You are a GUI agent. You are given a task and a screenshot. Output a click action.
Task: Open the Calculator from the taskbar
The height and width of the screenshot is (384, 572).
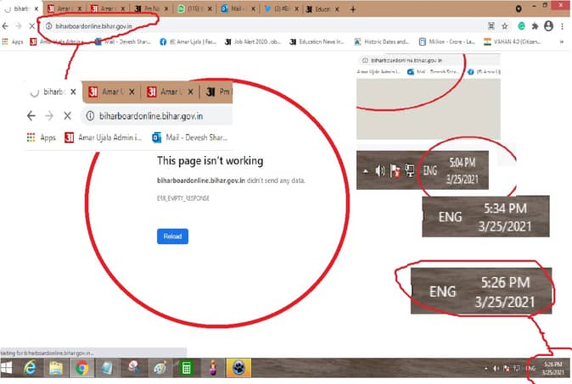[186, 369]
